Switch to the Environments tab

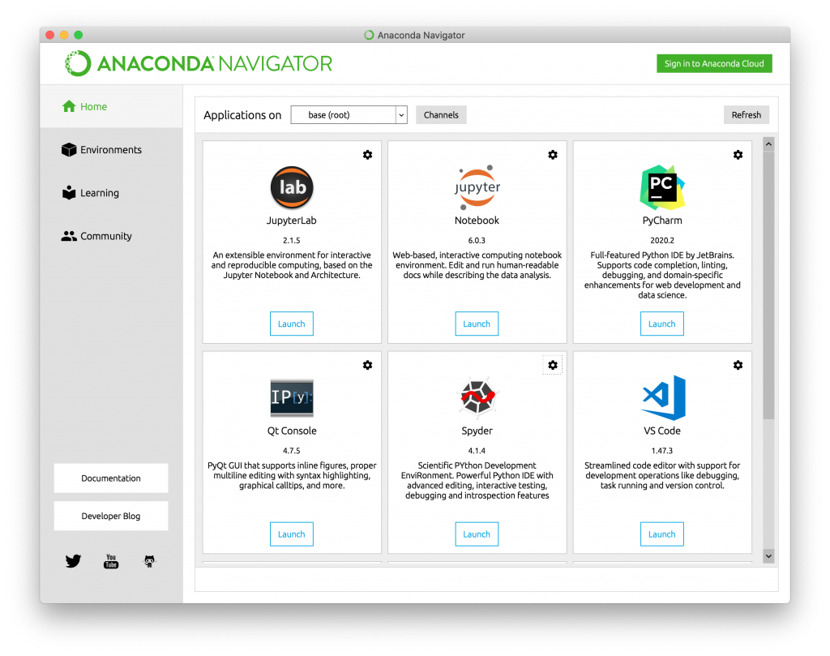tap(111, 150)
